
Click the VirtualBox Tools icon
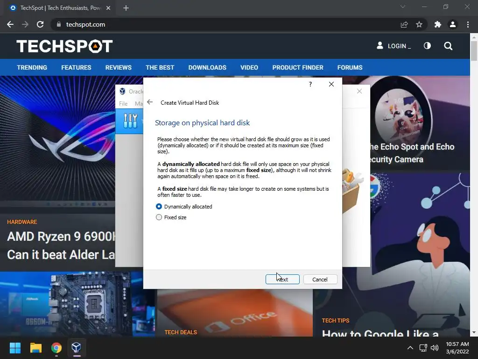point(131,121)
